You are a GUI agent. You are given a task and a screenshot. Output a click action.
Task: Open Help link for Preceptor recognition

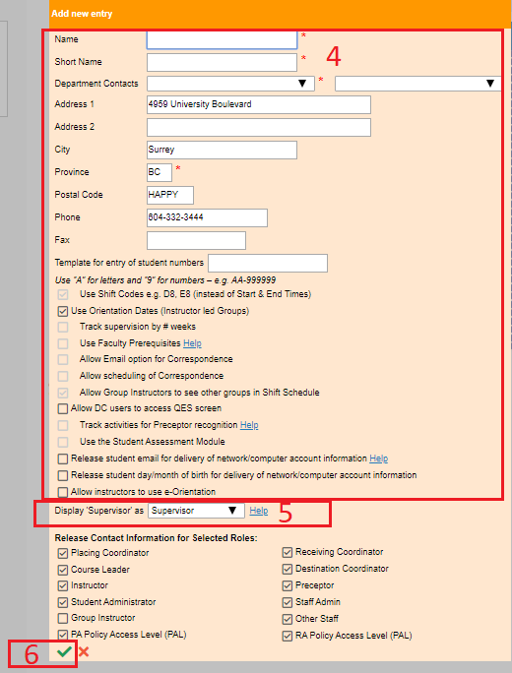(249, 425)
